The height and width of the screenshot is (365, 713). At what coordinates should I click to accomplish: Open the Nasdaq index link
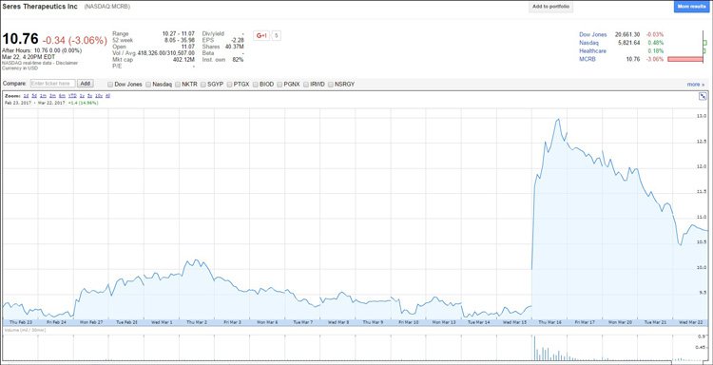(x=588, y=43)
